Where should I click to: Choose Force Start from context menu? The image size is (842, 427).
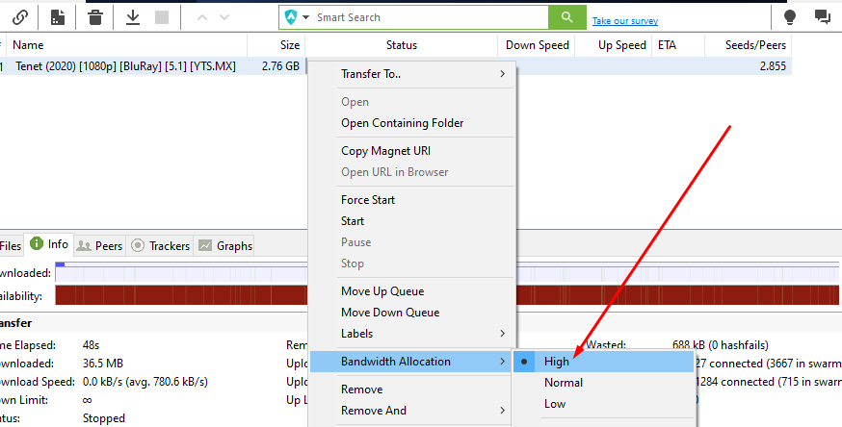368,200
